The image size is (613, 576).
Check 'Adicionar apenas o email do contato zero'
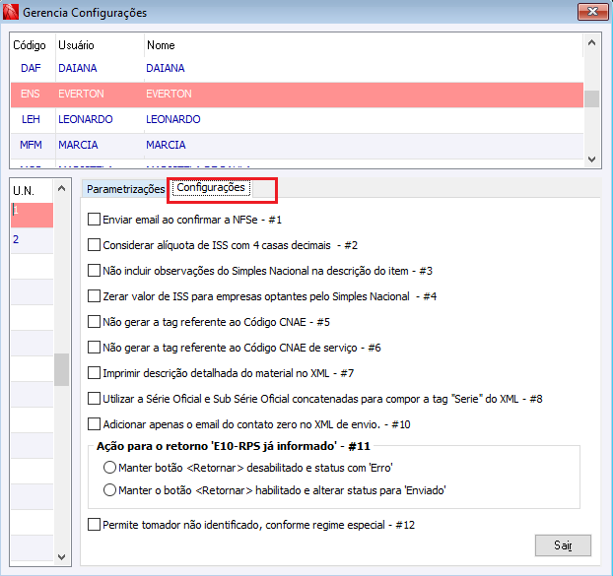[94, 424]
